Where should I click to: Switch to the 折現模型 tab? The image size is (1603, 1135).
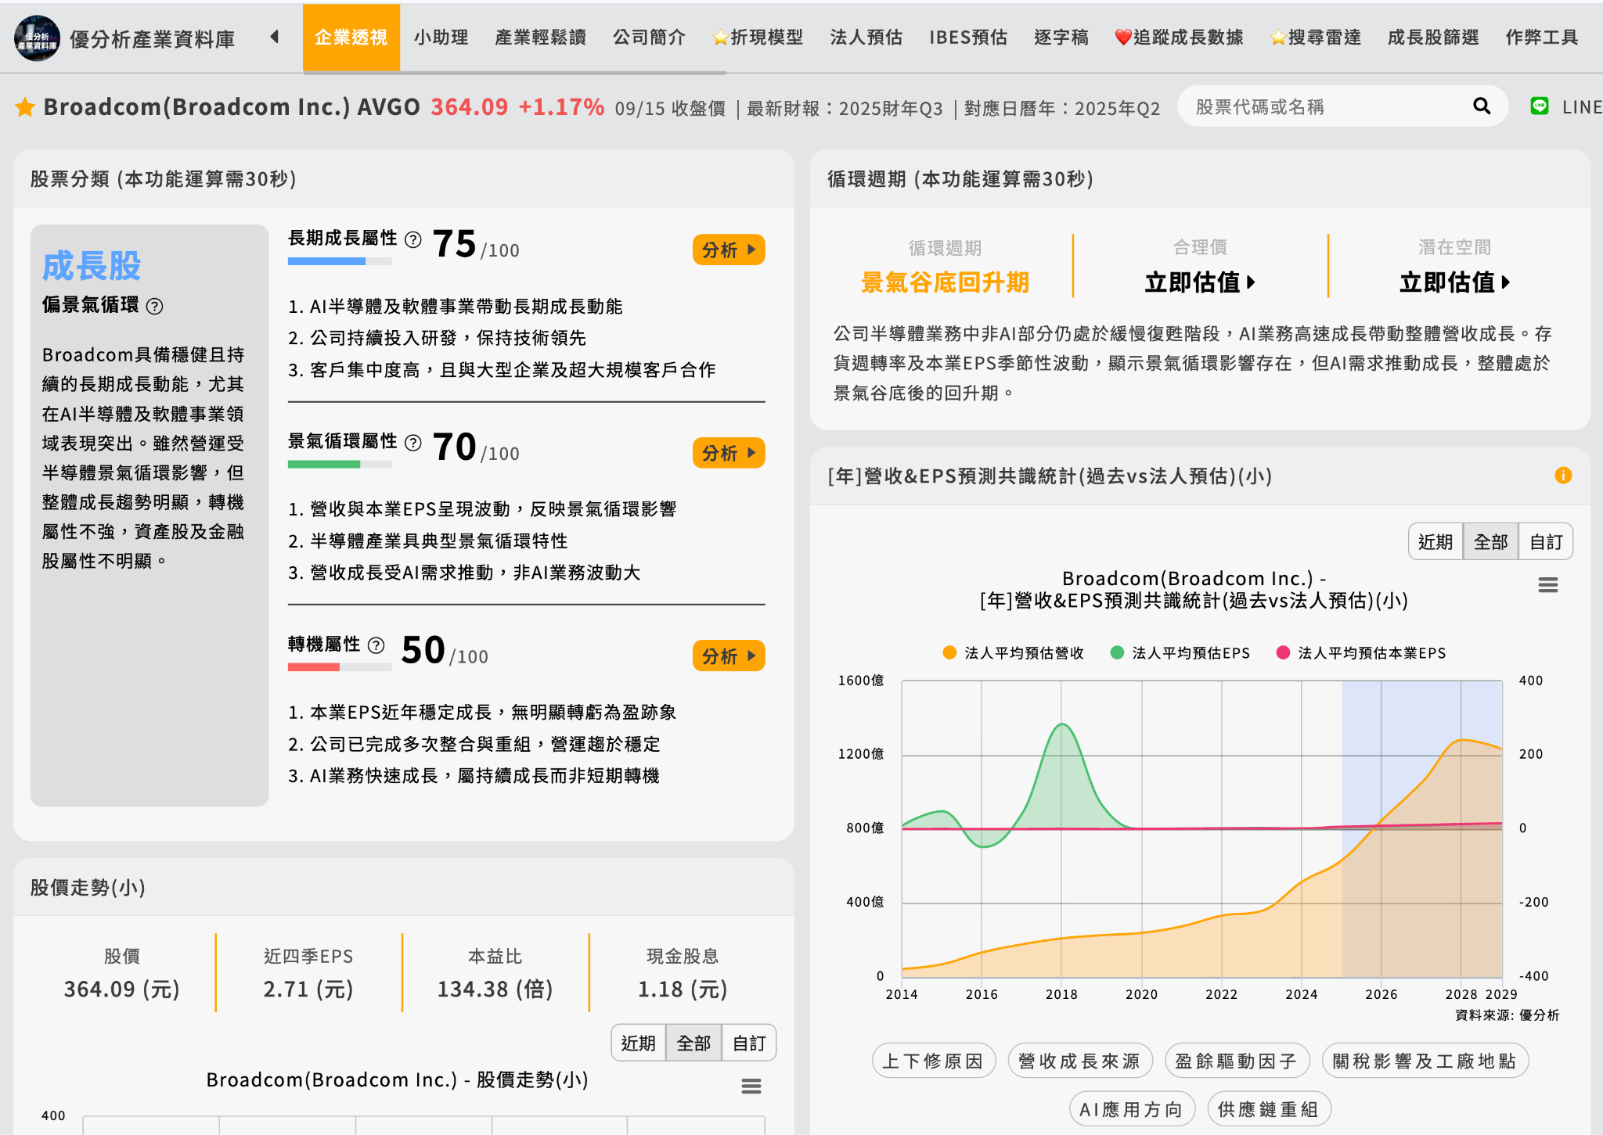(x=757, y=36)
